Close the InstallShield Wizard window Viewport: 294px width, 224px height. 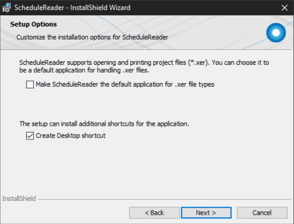point(284,7)
